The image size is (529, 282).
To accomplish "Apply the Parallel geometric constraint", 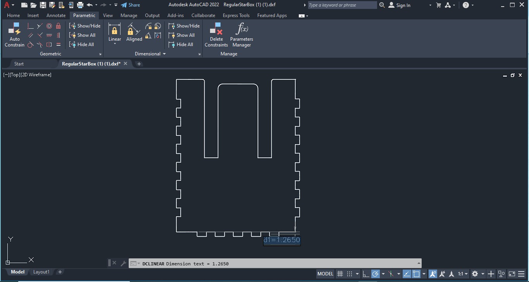I will click(x=31, y=35).
